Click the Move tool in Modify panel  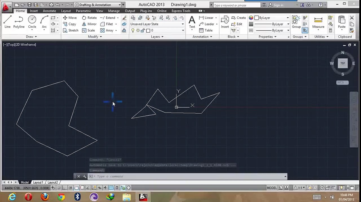pos(70,18)
